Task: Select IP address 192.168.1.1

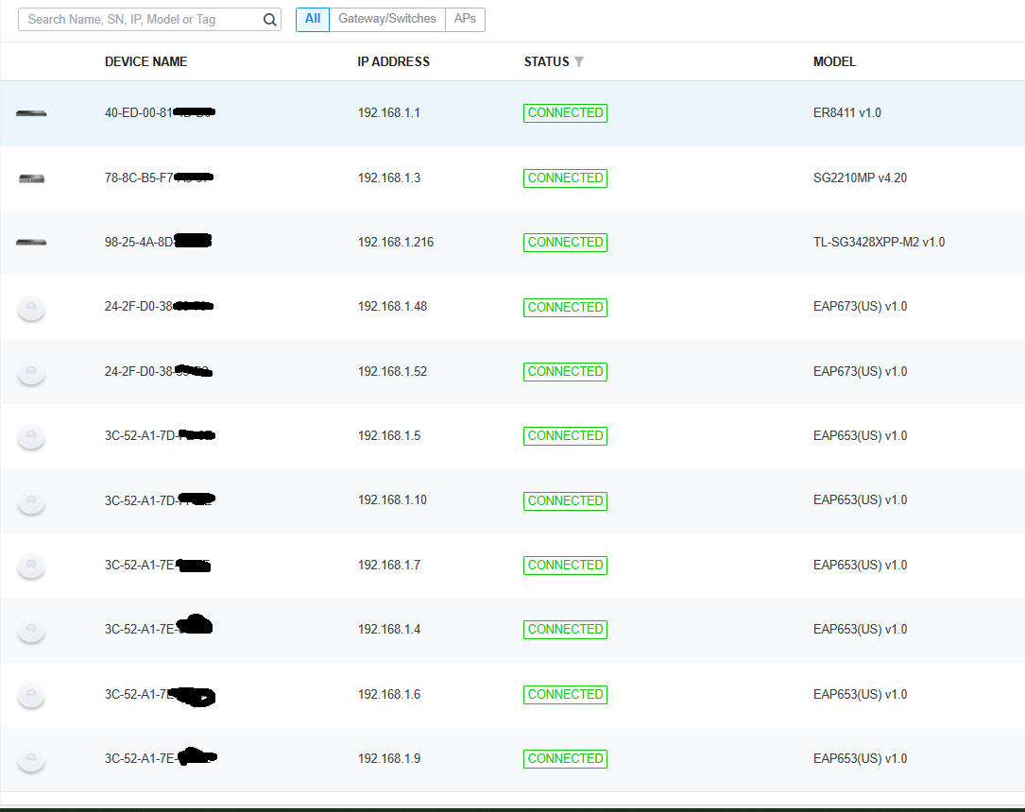Action: click(389, 112)
